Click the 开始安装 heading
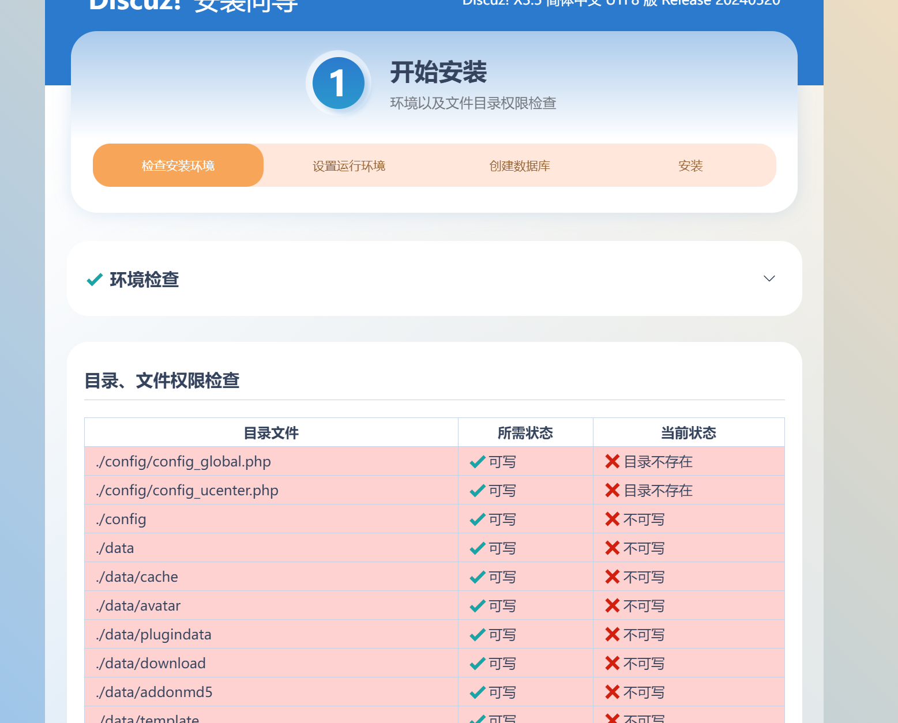This screenshot has height=723, width=898. (x=438, y=72)
